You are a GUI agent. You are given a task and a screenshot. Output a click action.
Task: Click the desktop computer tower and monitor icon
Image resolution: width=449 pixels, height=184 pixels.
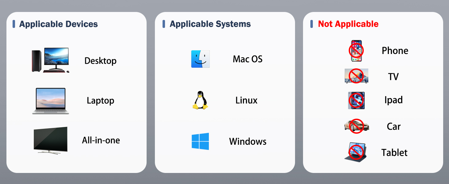(x=51, y=60)
